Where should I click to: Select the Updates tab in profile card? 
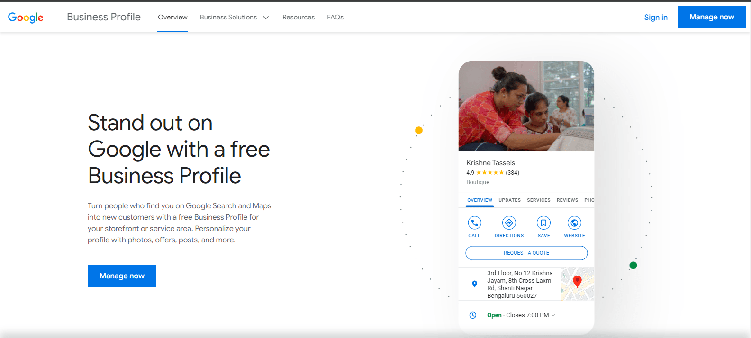pos(509,200)
